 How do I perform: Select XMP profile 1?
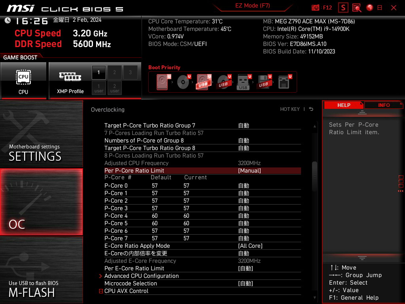(98, 72)
